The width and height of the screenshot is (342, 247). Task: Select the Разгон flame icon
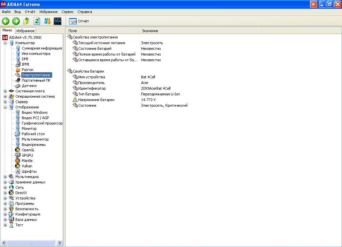click(x=18, y=70)
